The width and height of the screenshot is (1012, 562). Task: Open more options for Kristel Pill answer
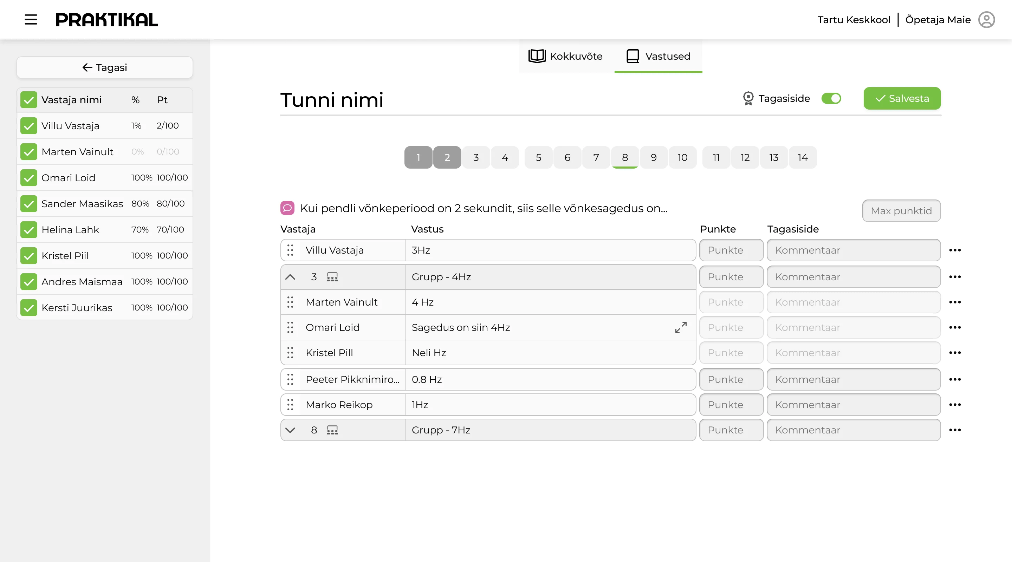[x=955, y=353]
